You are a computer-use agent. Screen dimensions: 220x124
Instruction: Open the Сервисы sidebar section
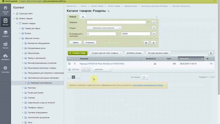click(x=5, y=34)
